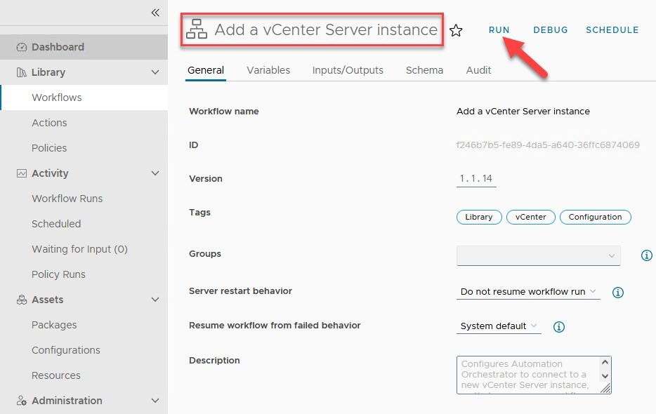Switch to the Variables tab

pos(268,70)
